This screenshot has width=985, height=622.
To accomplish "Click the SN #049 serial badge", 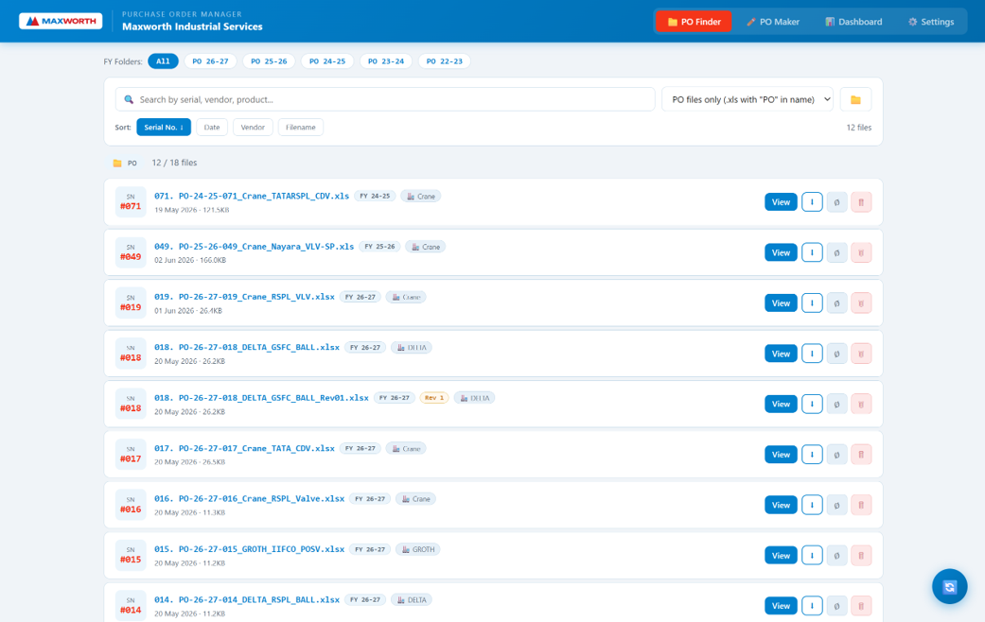I will 131,252.
